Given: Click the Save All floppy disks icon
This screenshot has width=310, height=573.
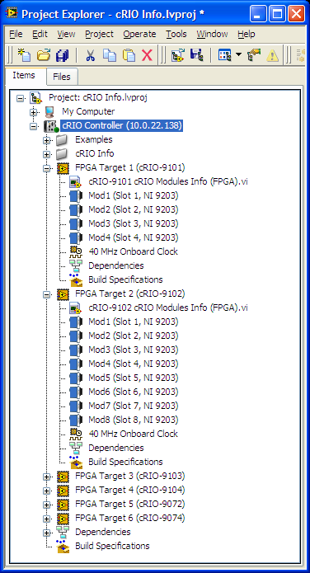Looking at the screenshot, I should tap(63, 55).
